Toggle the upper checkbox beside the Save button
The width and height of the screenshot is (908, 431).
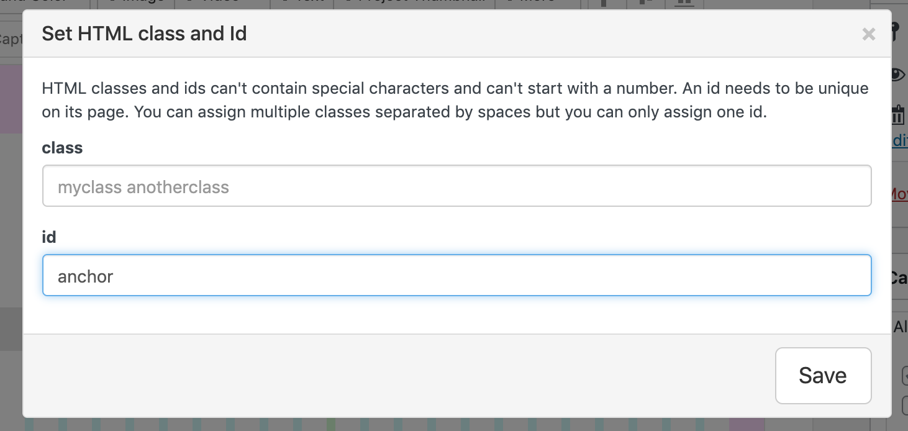point(904,375)
